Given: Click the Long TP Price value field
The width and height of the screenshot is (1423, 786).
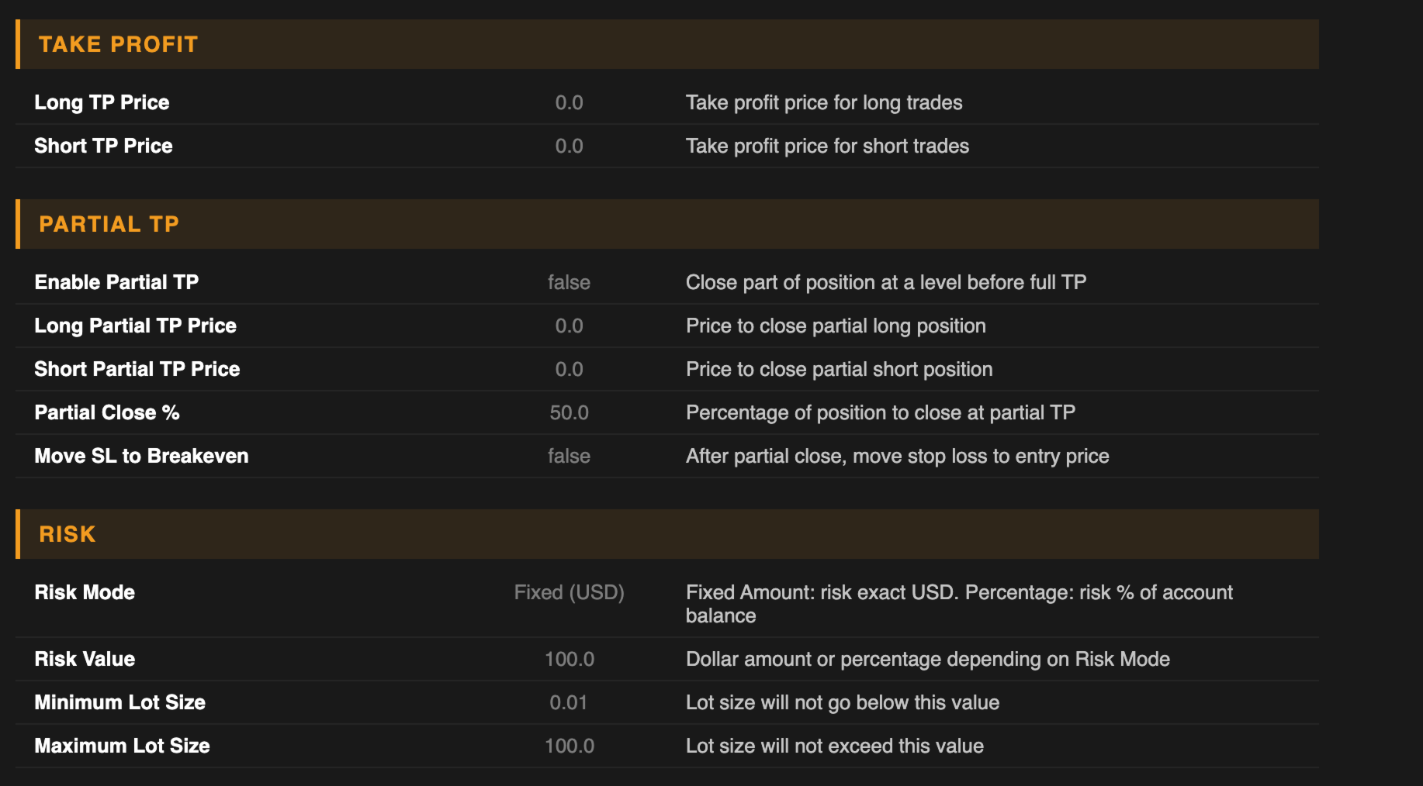Looking at the screenshot, I should pos(569,102).
